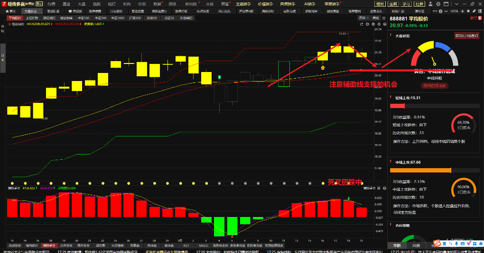Click the star favorite icon in toolbar
Image resolution: width=484 pixels, height=253 pixels.
[468, 11]
